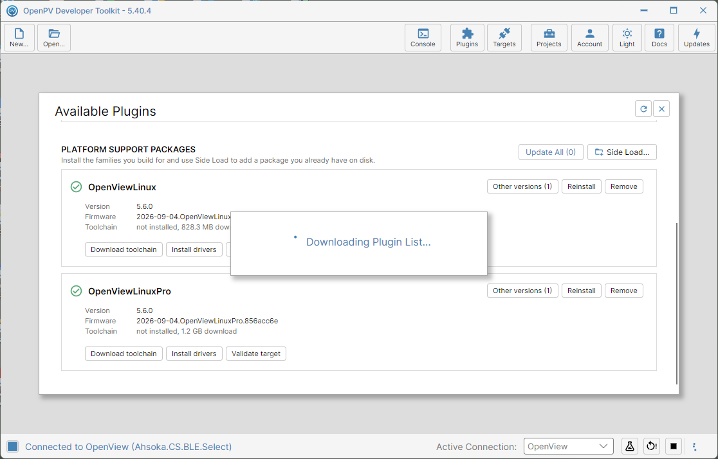The width and height of the screenshot is (718, 459).
Task: Open the status bar more options dots
Action: tap(694, 447)
